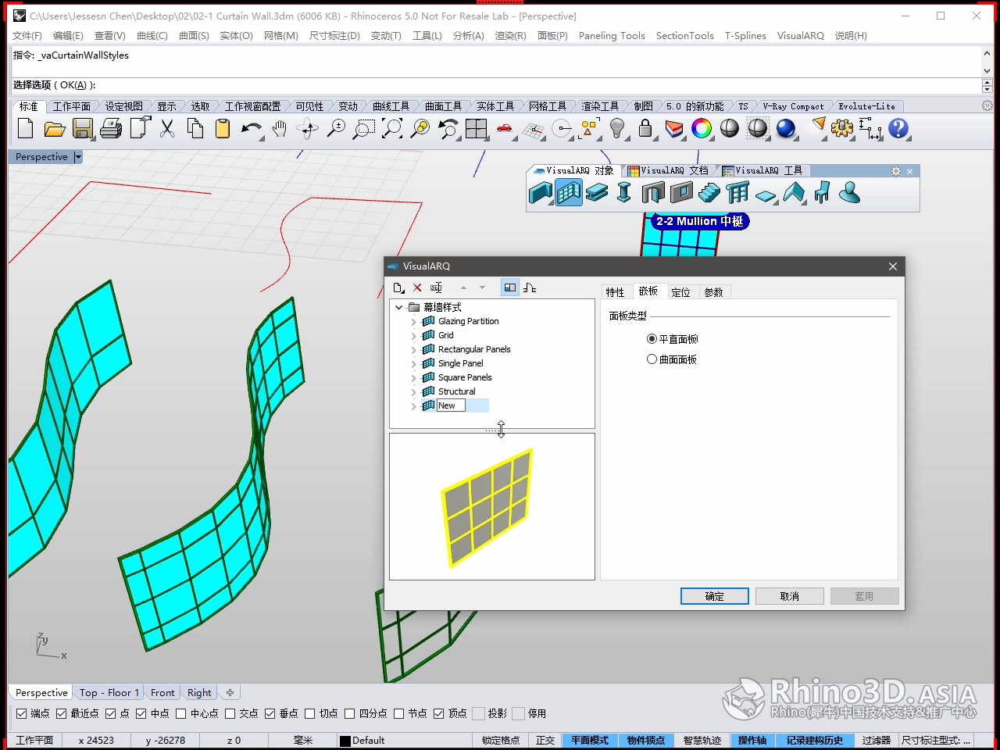Select the Pan hand tool

pyautogui.click(x=279, y=129)
